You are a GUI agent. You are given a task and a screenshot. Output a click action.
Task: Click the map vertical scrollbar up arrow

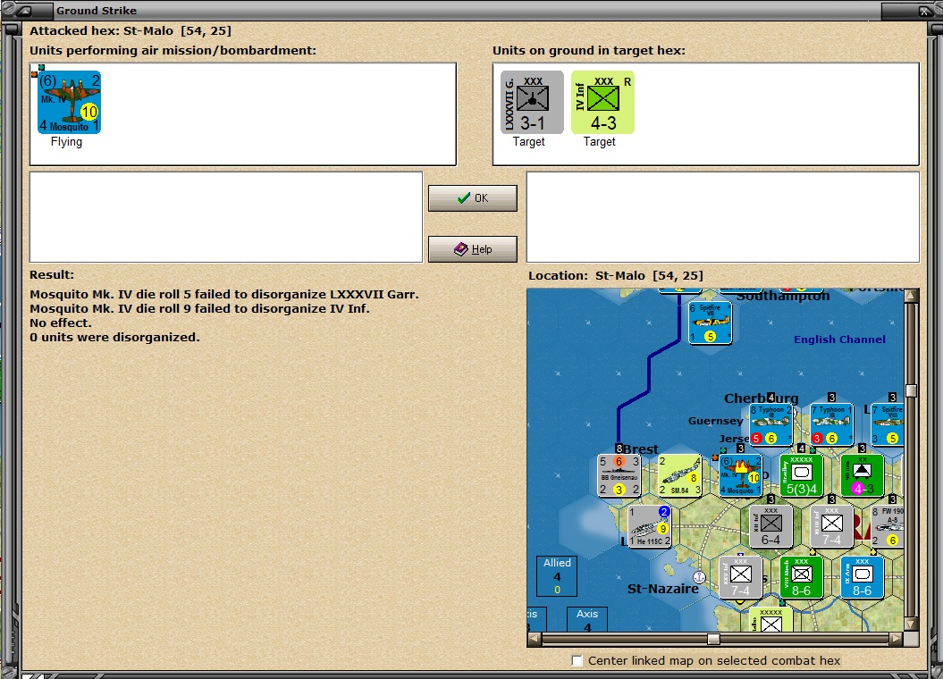(911, 295)
